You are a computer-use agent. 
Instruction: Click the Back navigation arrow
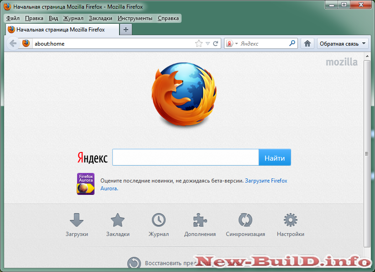click(x=13, y=43)
